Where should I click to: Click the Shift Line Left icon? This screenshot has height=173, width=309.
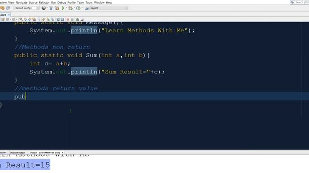(58, 19)
